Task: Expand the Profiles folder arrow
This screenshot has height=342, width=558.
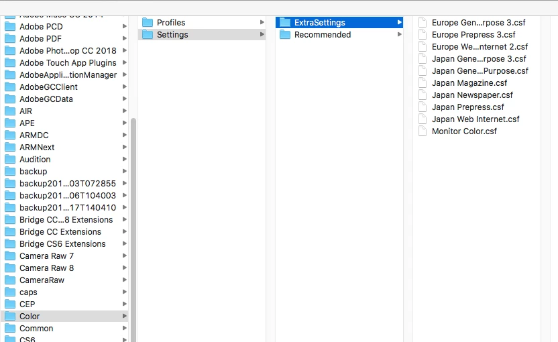Action: [x=262, y=22]
